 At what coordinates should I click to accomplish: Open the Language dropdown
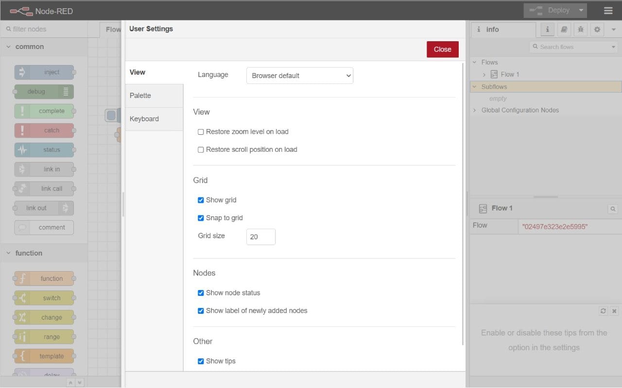point(299,76)
